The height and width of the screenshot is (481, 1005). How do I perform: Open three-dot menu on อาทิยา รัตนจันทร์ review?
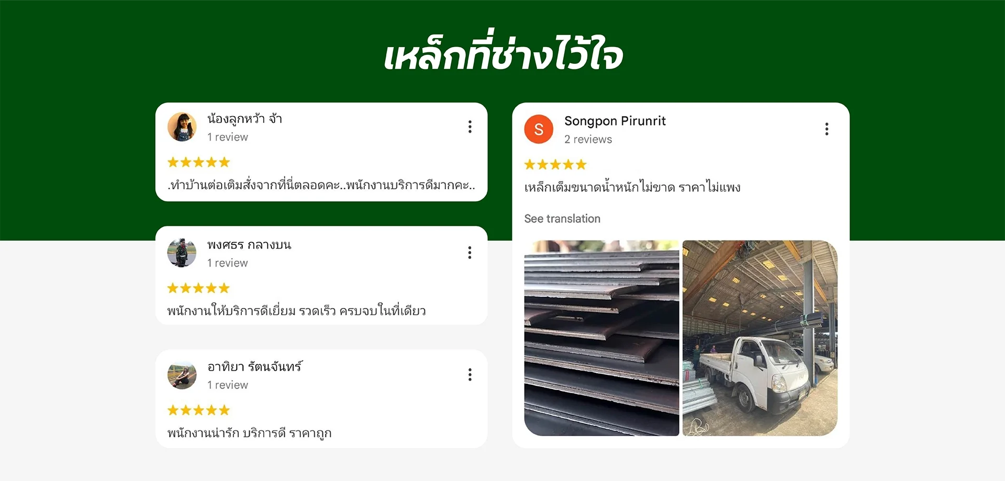470,375
